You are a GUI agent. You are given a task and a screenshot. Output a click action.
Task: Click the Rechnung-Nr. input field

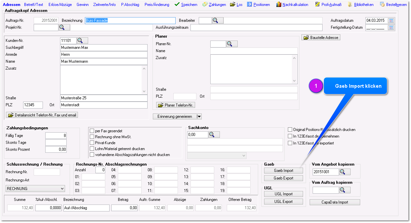(x=47, y=172)
